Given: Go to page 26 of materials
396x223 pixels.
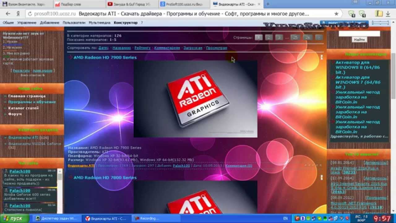Looking at the screenshot, I should click(x=308, y=37).
